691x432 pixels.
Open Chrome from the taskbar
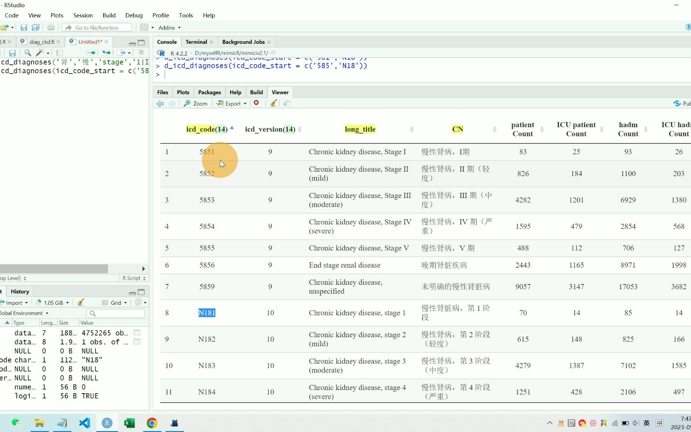click(x=152, y=423)
